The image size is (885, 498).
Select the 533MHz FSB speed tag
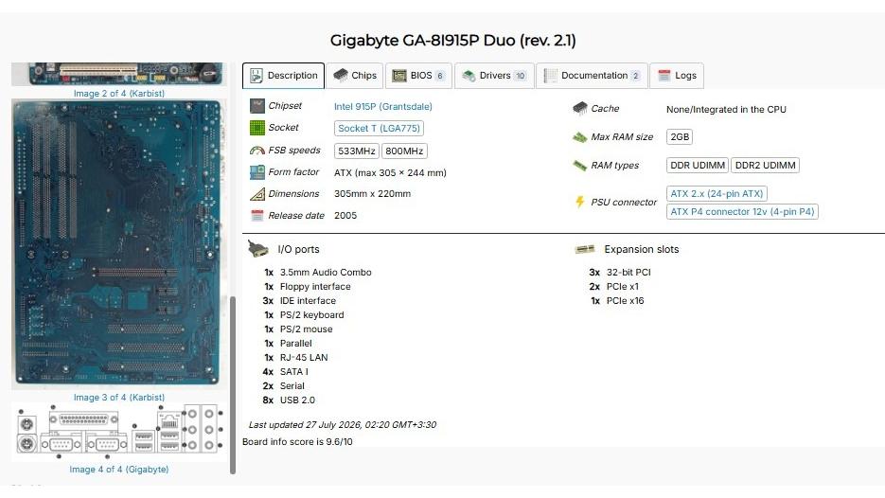(x=357, y=151)
